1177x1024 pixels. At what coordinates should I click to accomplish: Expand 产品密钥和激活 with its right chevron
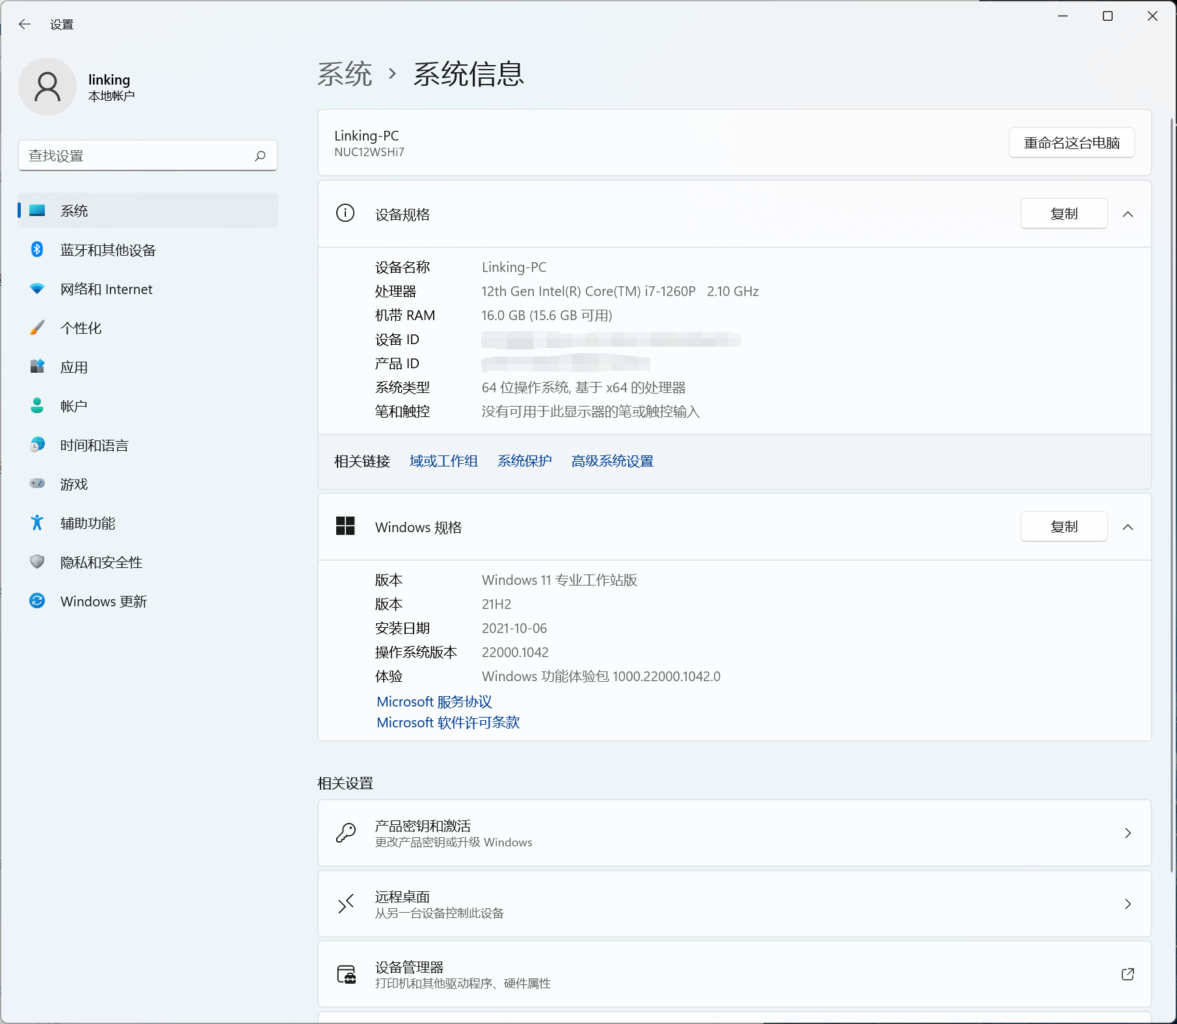(x=1128, y=833)
